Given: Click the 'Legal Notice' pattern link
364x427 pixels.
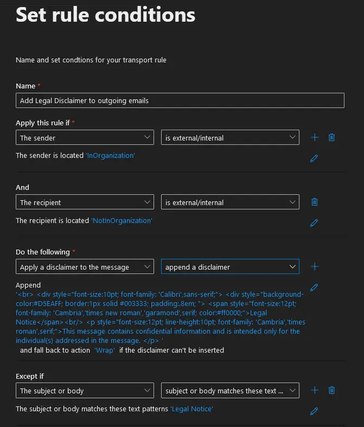Looking at the screenshot, I should click(x=191, y=409).
